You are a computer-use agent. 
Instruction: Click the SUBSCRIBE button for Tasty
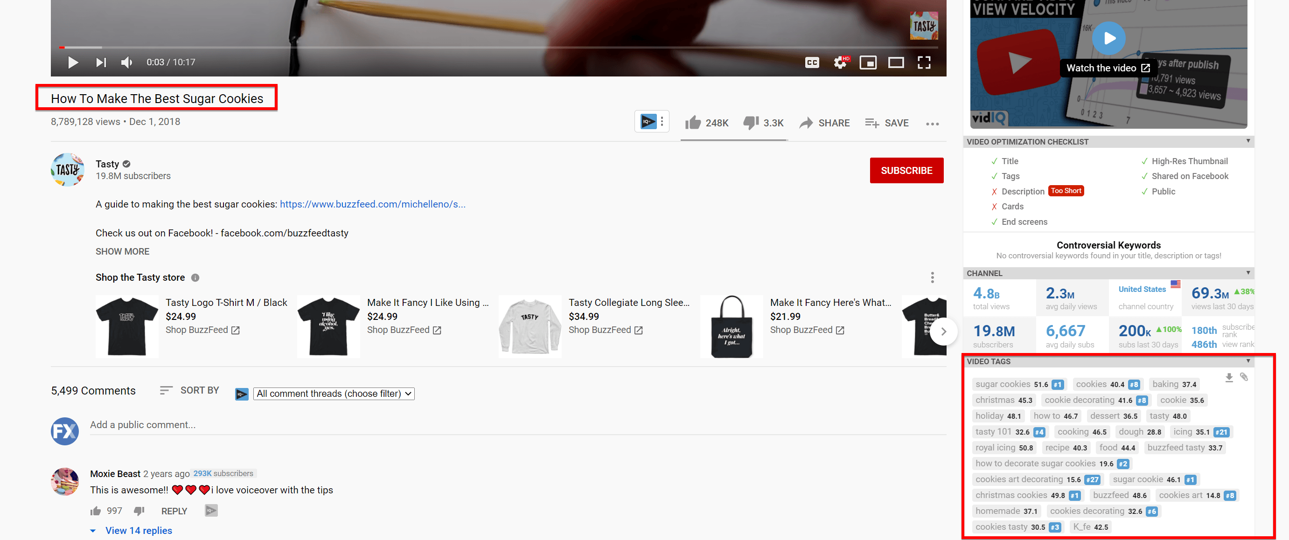[x=906, y=171]
